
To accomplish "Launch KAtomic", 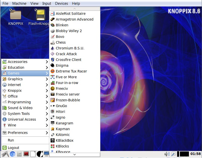I will (75, 135).
